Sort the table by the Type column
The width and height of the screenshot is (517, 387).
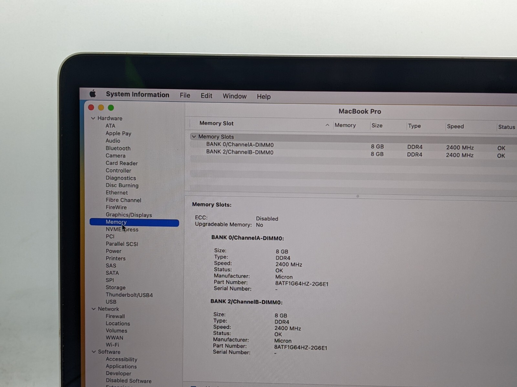click(x=414, y=126)
